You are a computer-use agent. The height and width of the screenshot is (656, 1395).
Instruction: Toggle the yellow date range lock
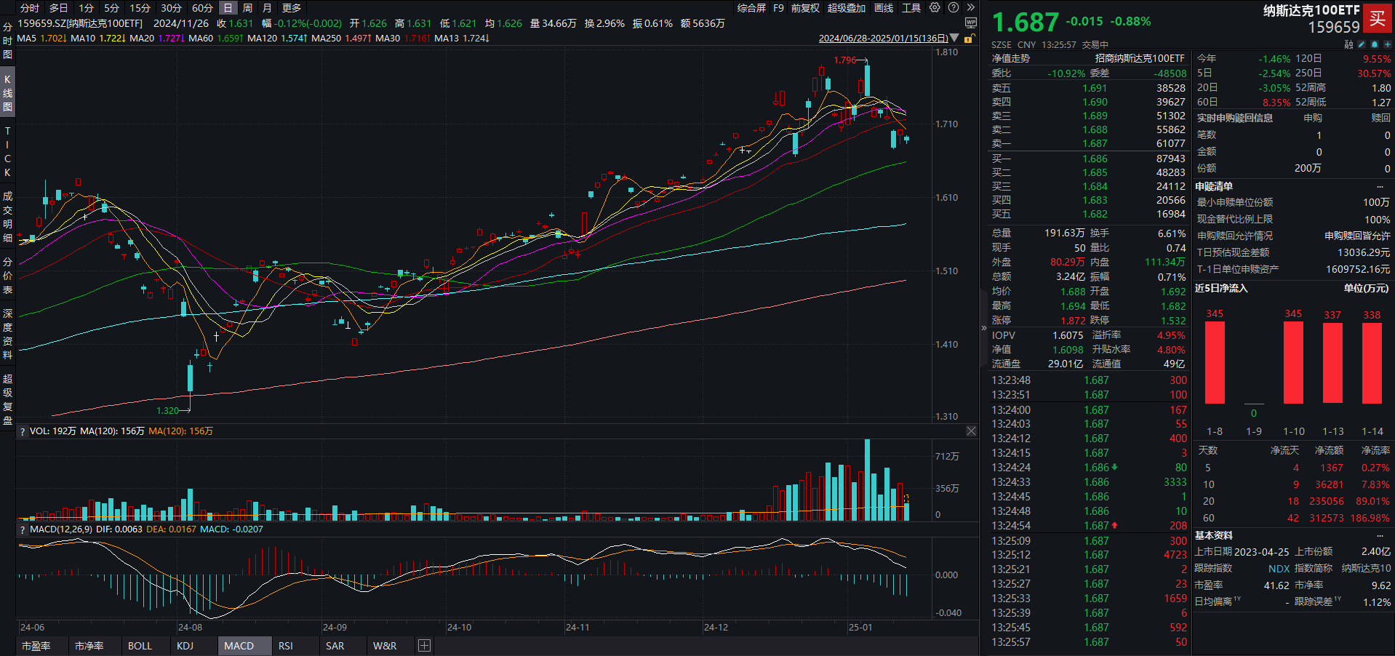(968, 39)
